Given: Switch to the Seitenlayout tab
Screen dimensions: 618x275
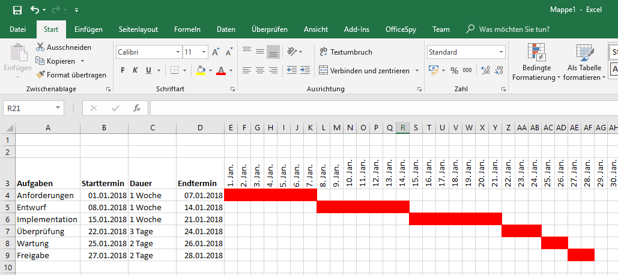Looking at the screenshot, I should 138,29.
